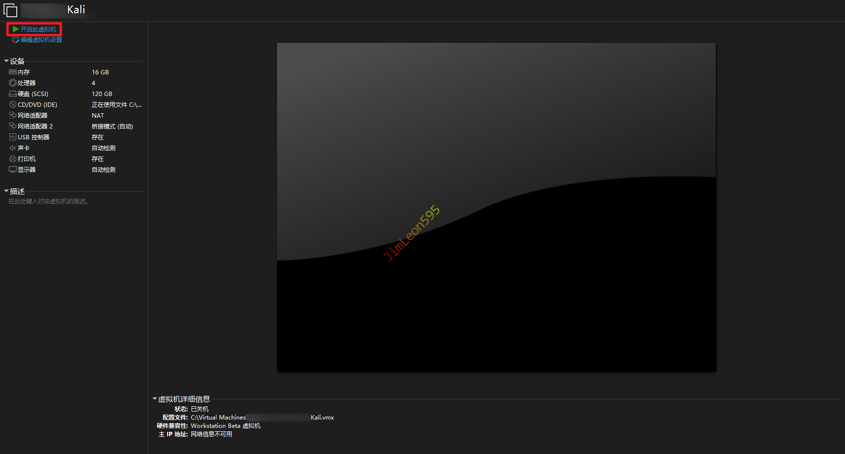The image size is (845, 454).
Task: Click the Kali.vmx configuration file path
Action: (262, 418)
